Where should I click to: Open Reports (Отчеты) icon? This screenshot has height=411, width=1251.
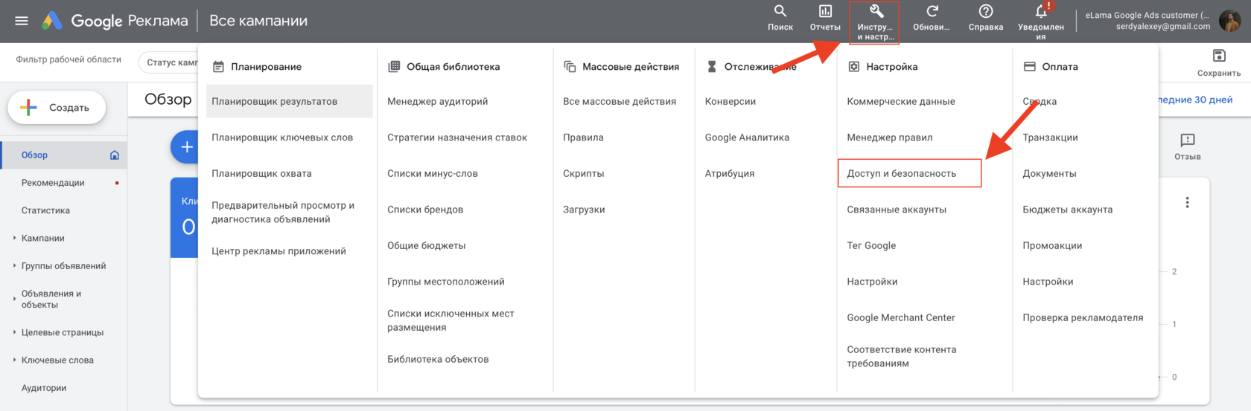pyautogui.click(x=825, y=11)
